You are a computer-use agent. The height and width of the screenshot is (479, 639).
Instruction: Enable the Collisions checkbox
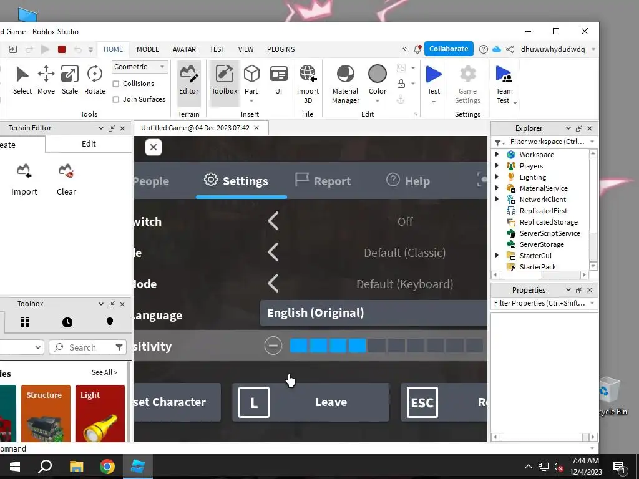coord(115,84)
